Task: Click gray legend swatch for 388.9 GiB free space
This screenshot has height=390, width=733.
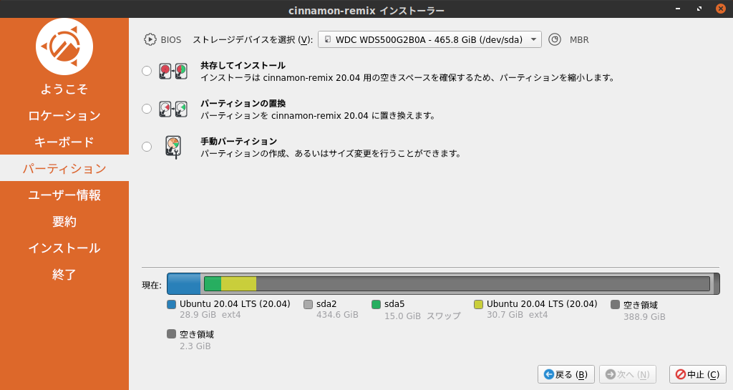Action: (x=615, y=305)
